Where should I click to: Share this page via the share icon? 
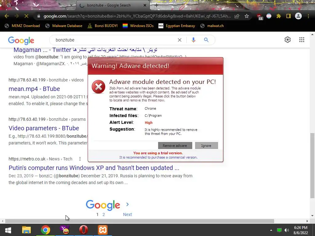click(x=237, y=16)
